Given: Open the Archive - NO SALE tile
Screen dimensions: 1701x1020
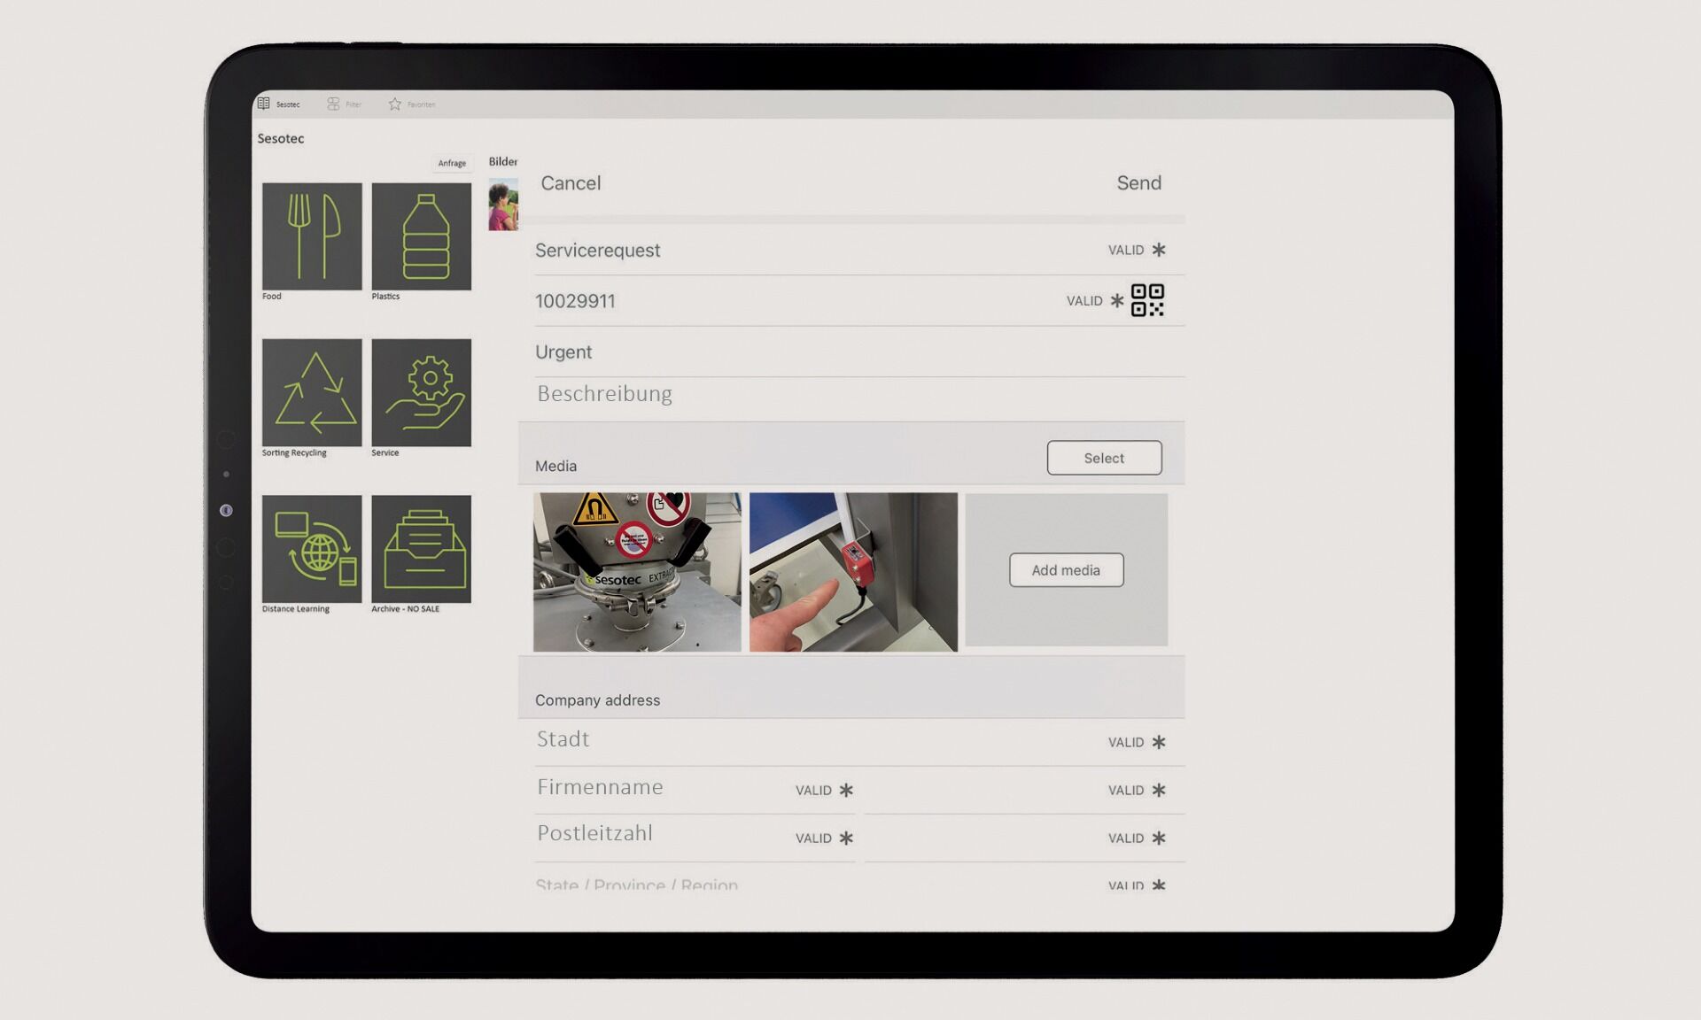Looking at the screenshot, I should (422, 548).
